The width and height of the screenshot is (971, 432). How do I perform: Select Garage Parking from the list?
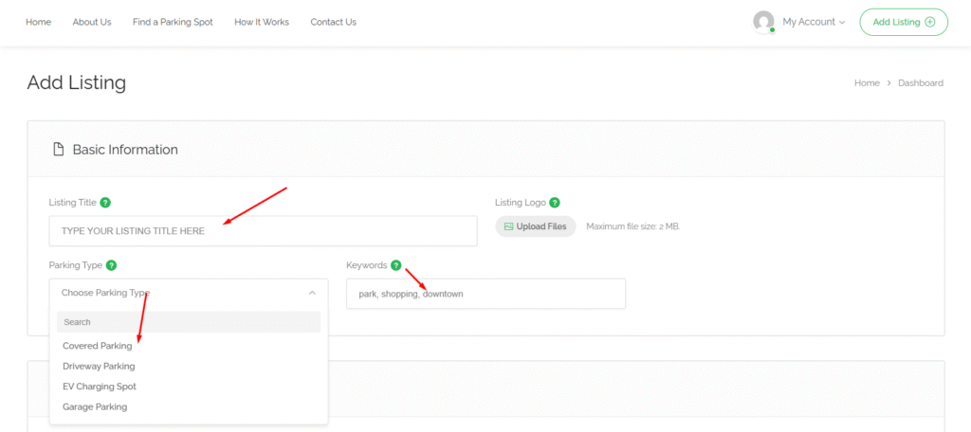click(95, 406)
